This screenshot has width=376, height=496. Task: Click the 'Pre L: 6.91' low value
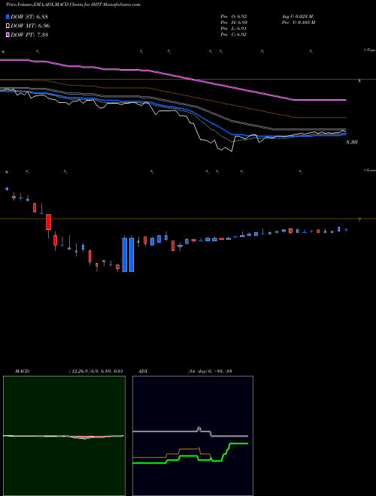click(234, 29)
